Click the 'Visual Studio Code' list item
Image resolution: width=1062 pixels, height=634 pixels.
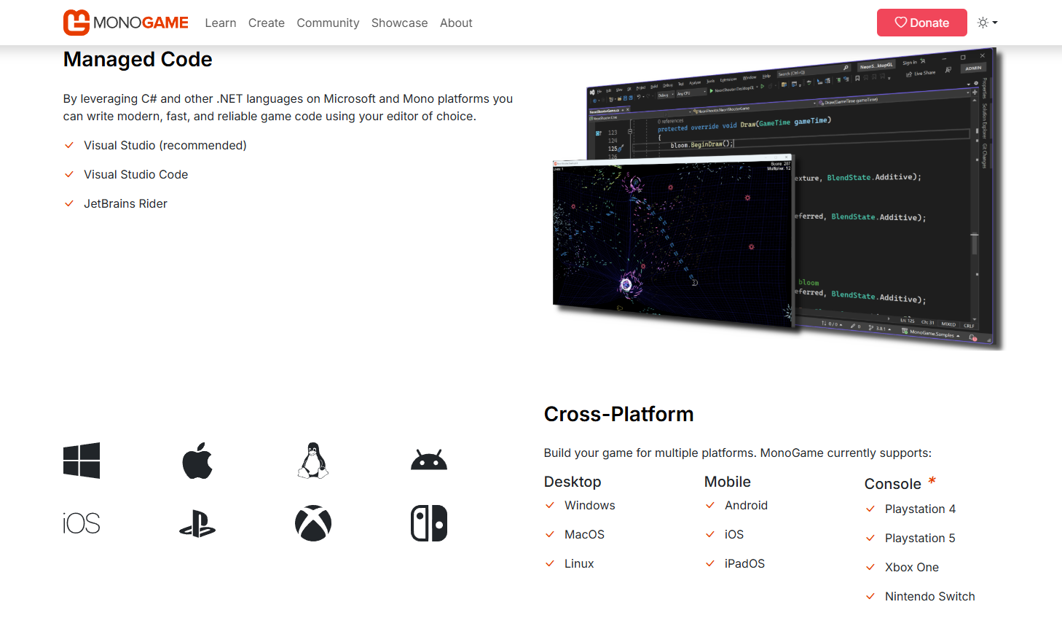click(136, 175)
